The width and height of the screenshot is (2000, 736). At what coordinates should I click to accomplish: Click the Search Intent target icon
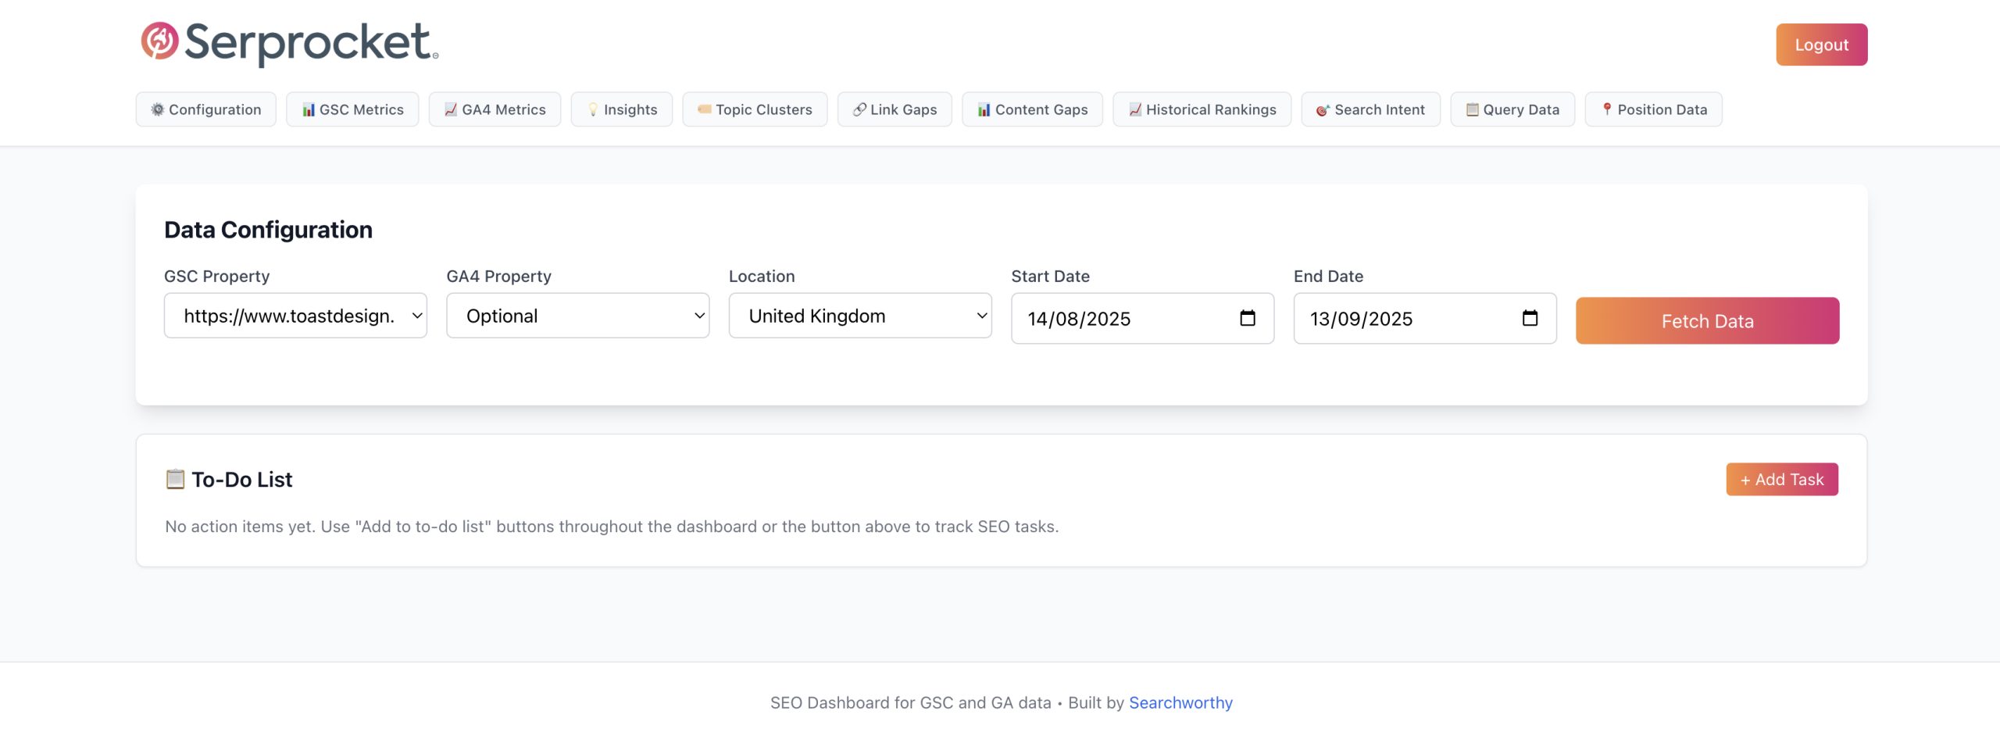[1322, 109]
